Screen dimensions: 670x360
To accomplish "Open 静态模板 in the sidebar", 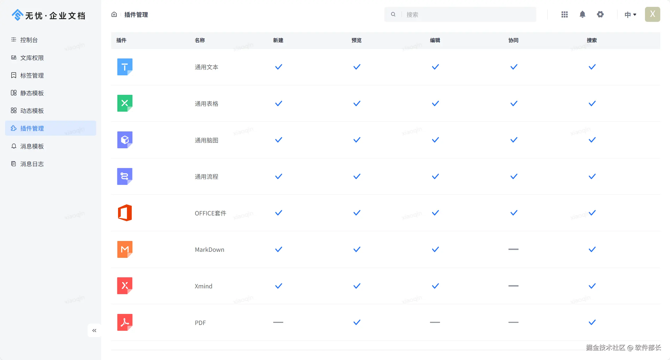I will [32, 93].
